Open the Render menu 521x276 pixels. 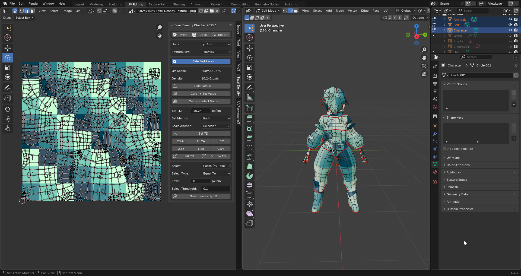click(x=33, y=4)
